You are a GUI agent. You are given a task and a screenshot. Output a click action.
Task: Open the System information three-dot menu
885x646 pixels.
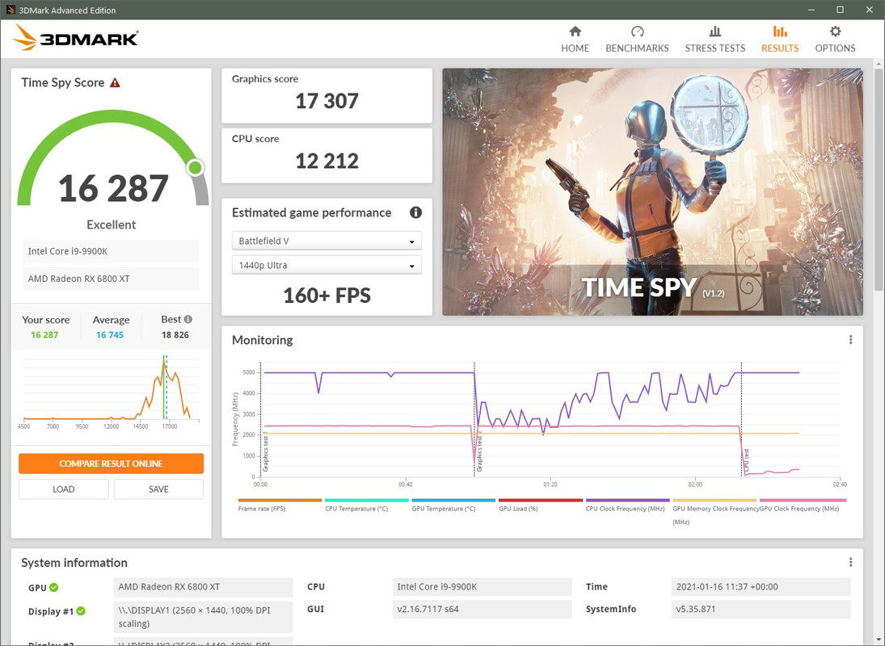tap(850, 562)
